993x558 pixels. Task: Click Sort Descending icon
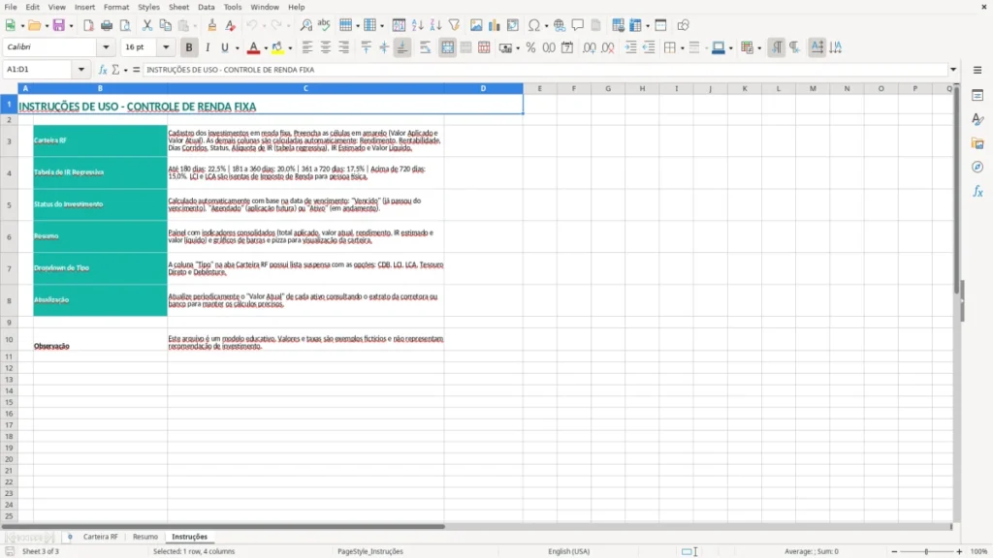coord(435,25)
